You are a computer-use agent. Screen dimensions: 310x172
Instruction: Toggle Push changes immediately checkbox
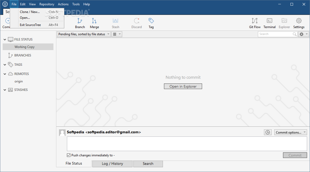click(x=69, y=155)
